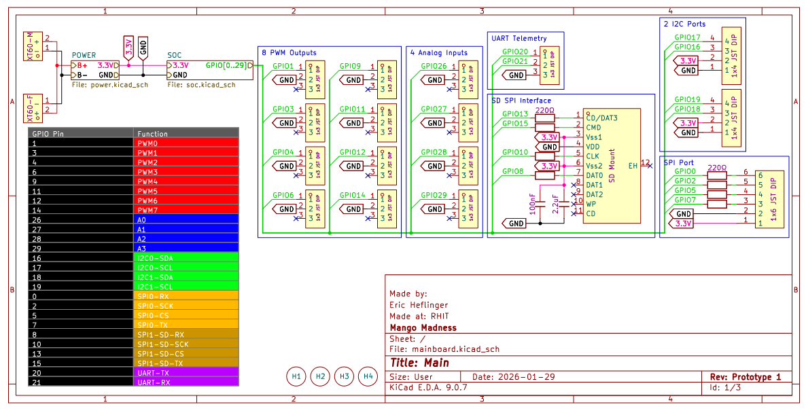806x409 pixels.
Task: Click the GPIO[0..29] bus pin on SOC
Action: click(229, 65)
